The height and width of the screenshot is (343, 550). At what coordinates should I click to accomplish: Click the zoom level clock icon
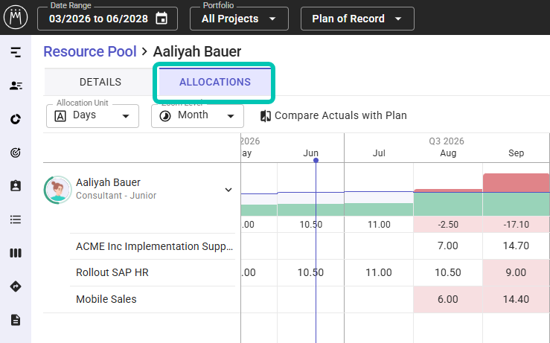(165, 116)
